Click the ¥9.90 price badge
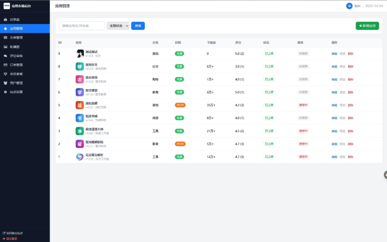Image resolution: width=387 pixels, height=242 pixels. pyautogui.click(x=180, y=144)
